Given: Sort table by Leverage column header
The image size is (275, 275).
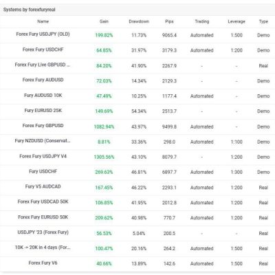Looking at the screenshot, I should point(236,21).
